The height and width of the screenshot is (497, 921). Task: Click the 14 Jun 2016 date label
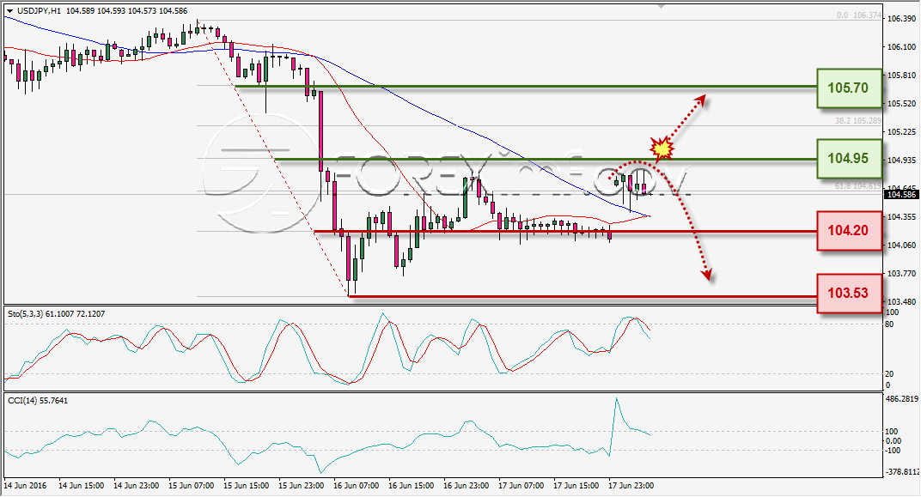click(x=25, y=486)
